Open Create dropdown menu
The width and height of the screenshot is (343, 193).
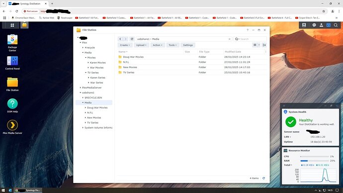coord(125,45)
